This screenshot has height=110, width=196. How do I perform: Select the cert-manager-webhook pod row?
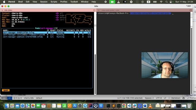(47, 37)
